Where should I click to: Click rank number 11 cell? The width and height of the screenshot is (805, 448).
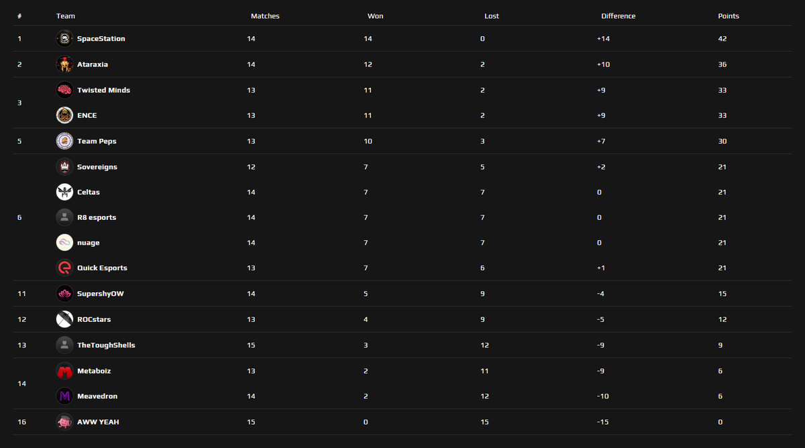[21, 294]
